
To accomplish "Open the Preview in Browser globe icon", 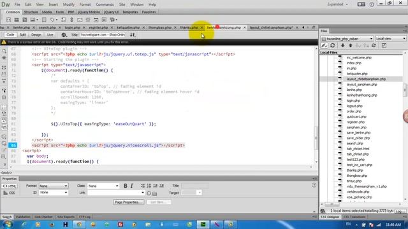I will [x=64, y=35].
